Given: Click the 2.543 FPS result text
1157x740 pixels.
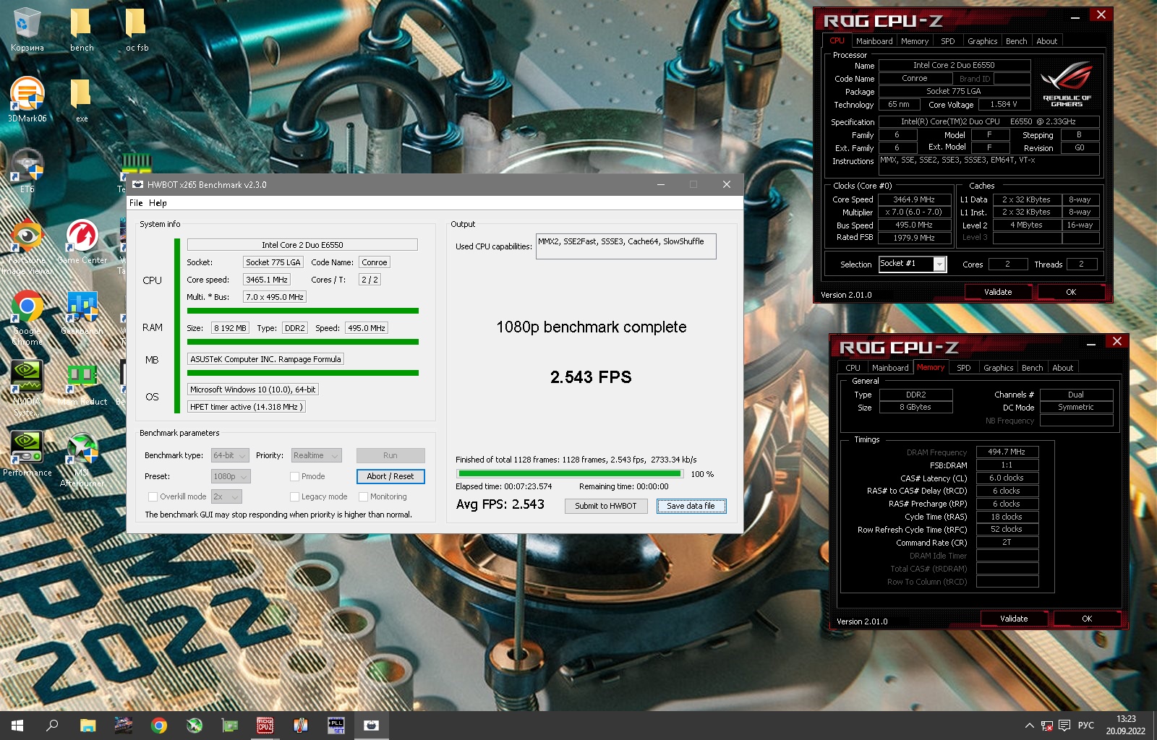Looking at the screenshot, I should coord(591,377).
